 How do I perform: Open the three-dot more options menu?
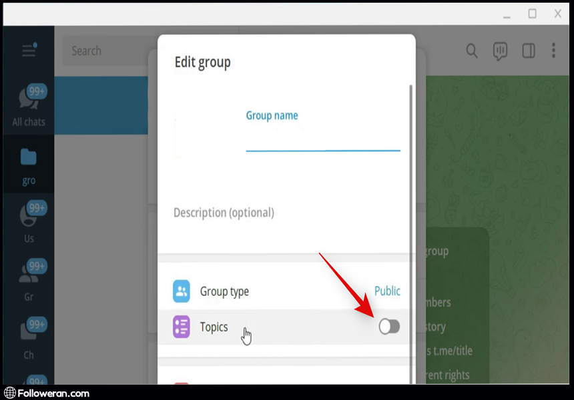point(553,51)
